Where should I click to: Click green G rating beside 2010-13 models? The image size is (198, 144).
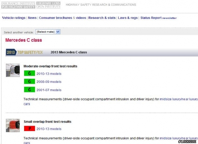(30, 73)
